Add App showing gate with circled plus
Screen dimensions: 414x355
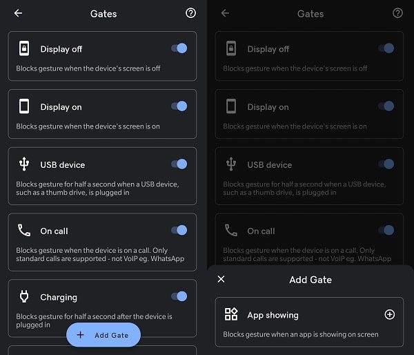(390, 314)
